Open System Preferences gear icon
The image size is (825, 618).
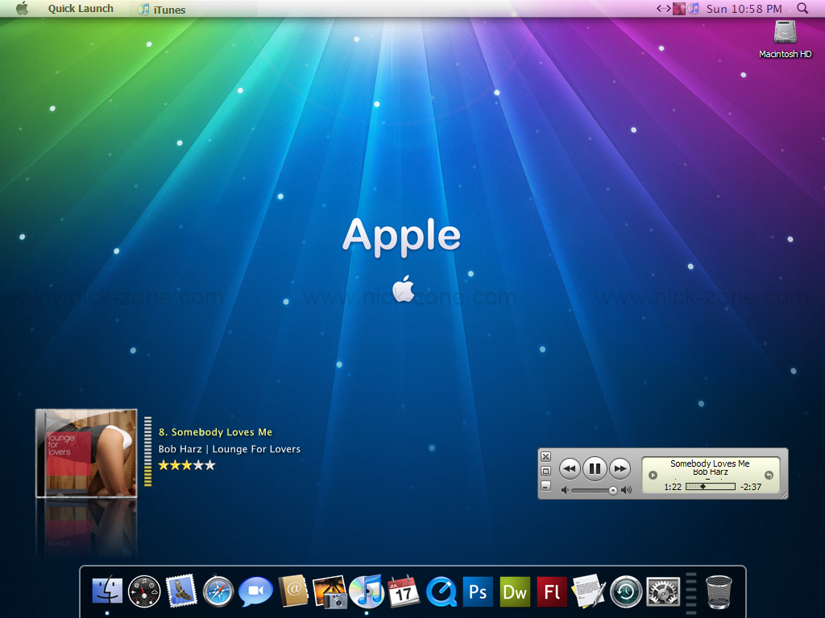click(x=663, y=591)
